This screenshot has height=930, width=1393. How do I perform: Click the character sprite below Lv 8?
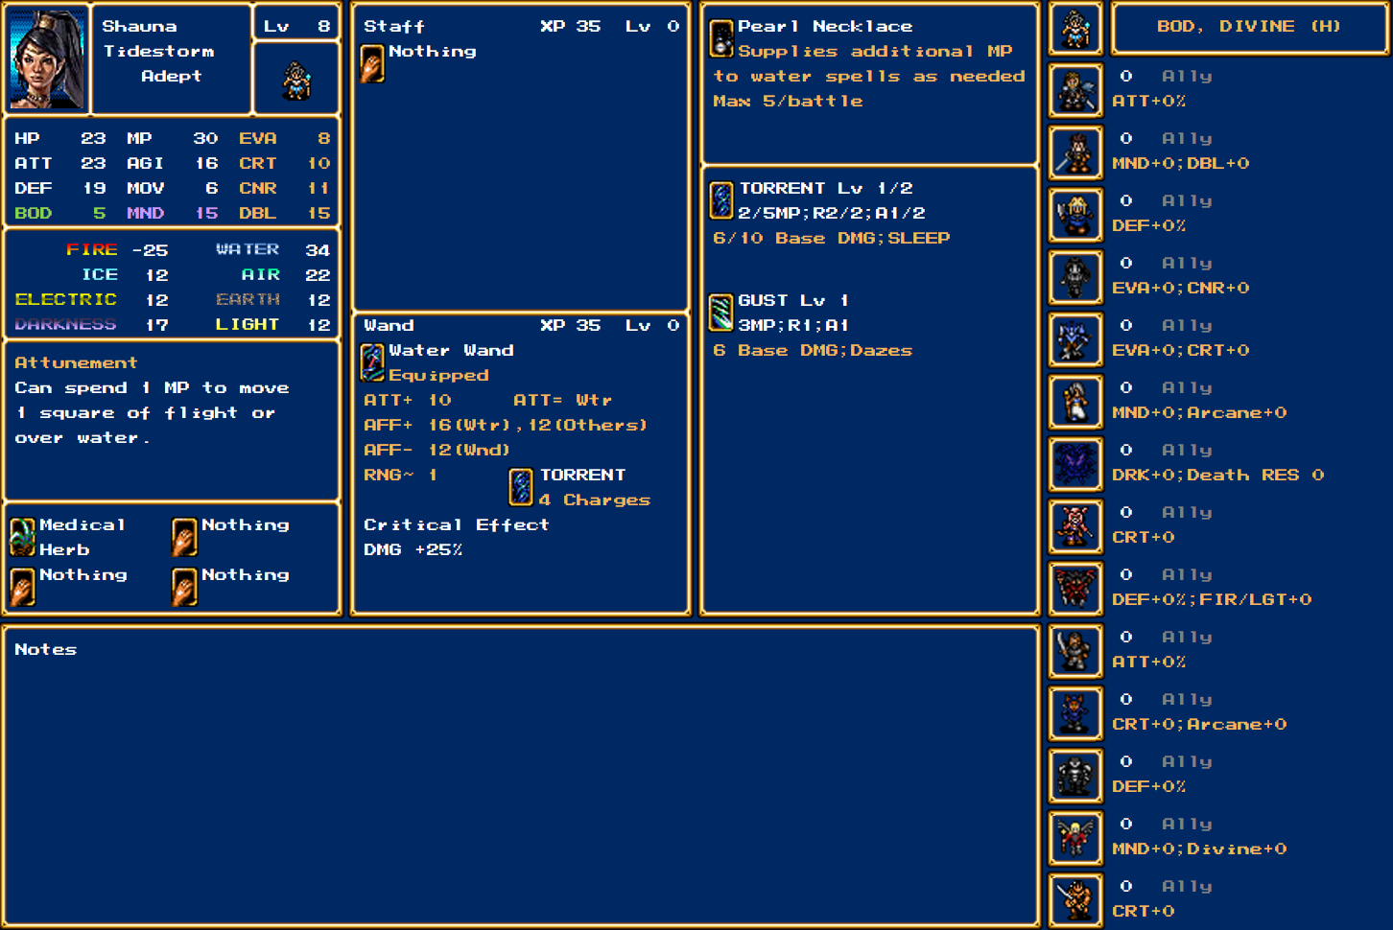[x=296, y=81]
